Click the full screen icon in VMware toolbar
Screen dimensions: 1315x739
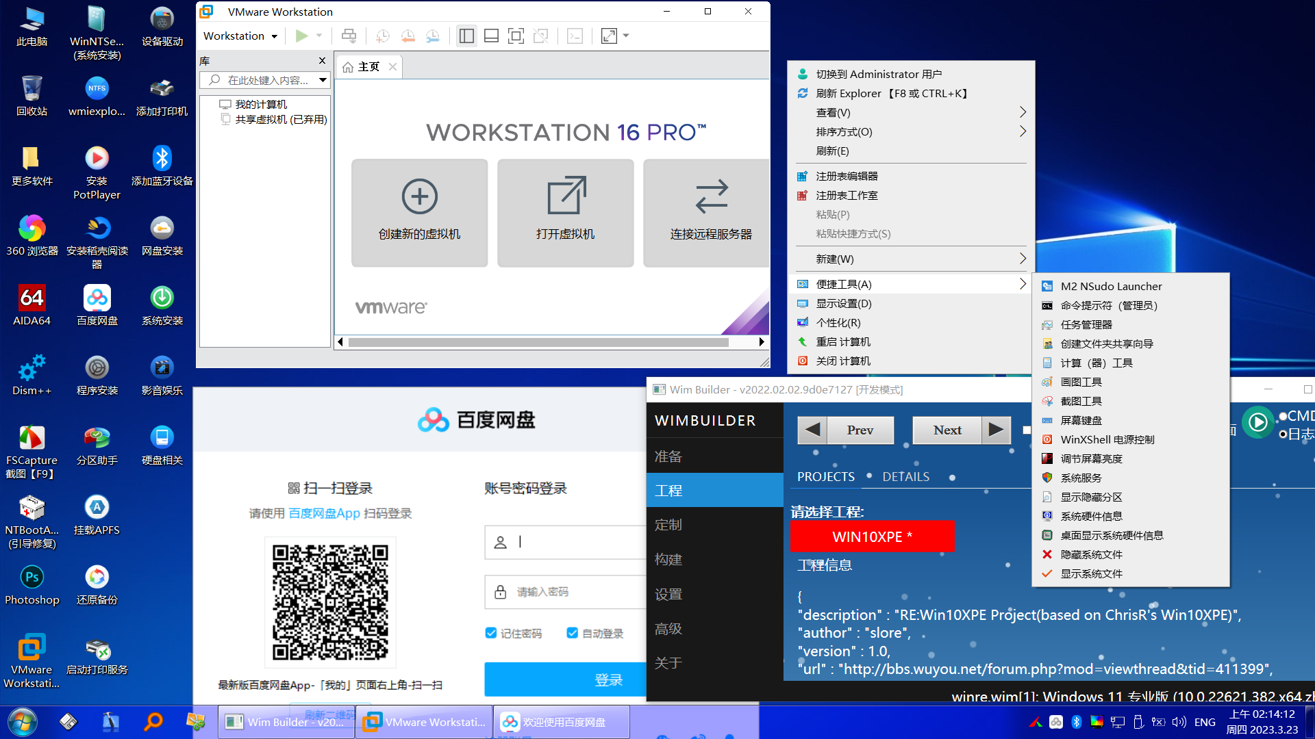pos(516,36)
